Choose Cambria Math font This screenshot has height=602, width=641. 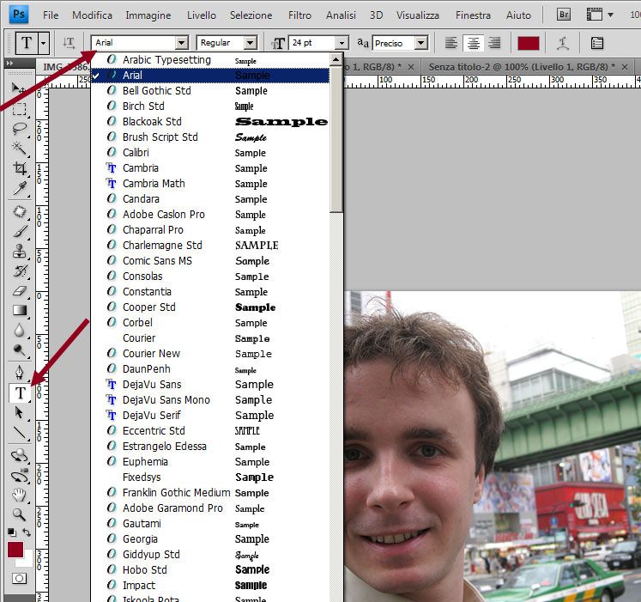(x=210, y=183)
